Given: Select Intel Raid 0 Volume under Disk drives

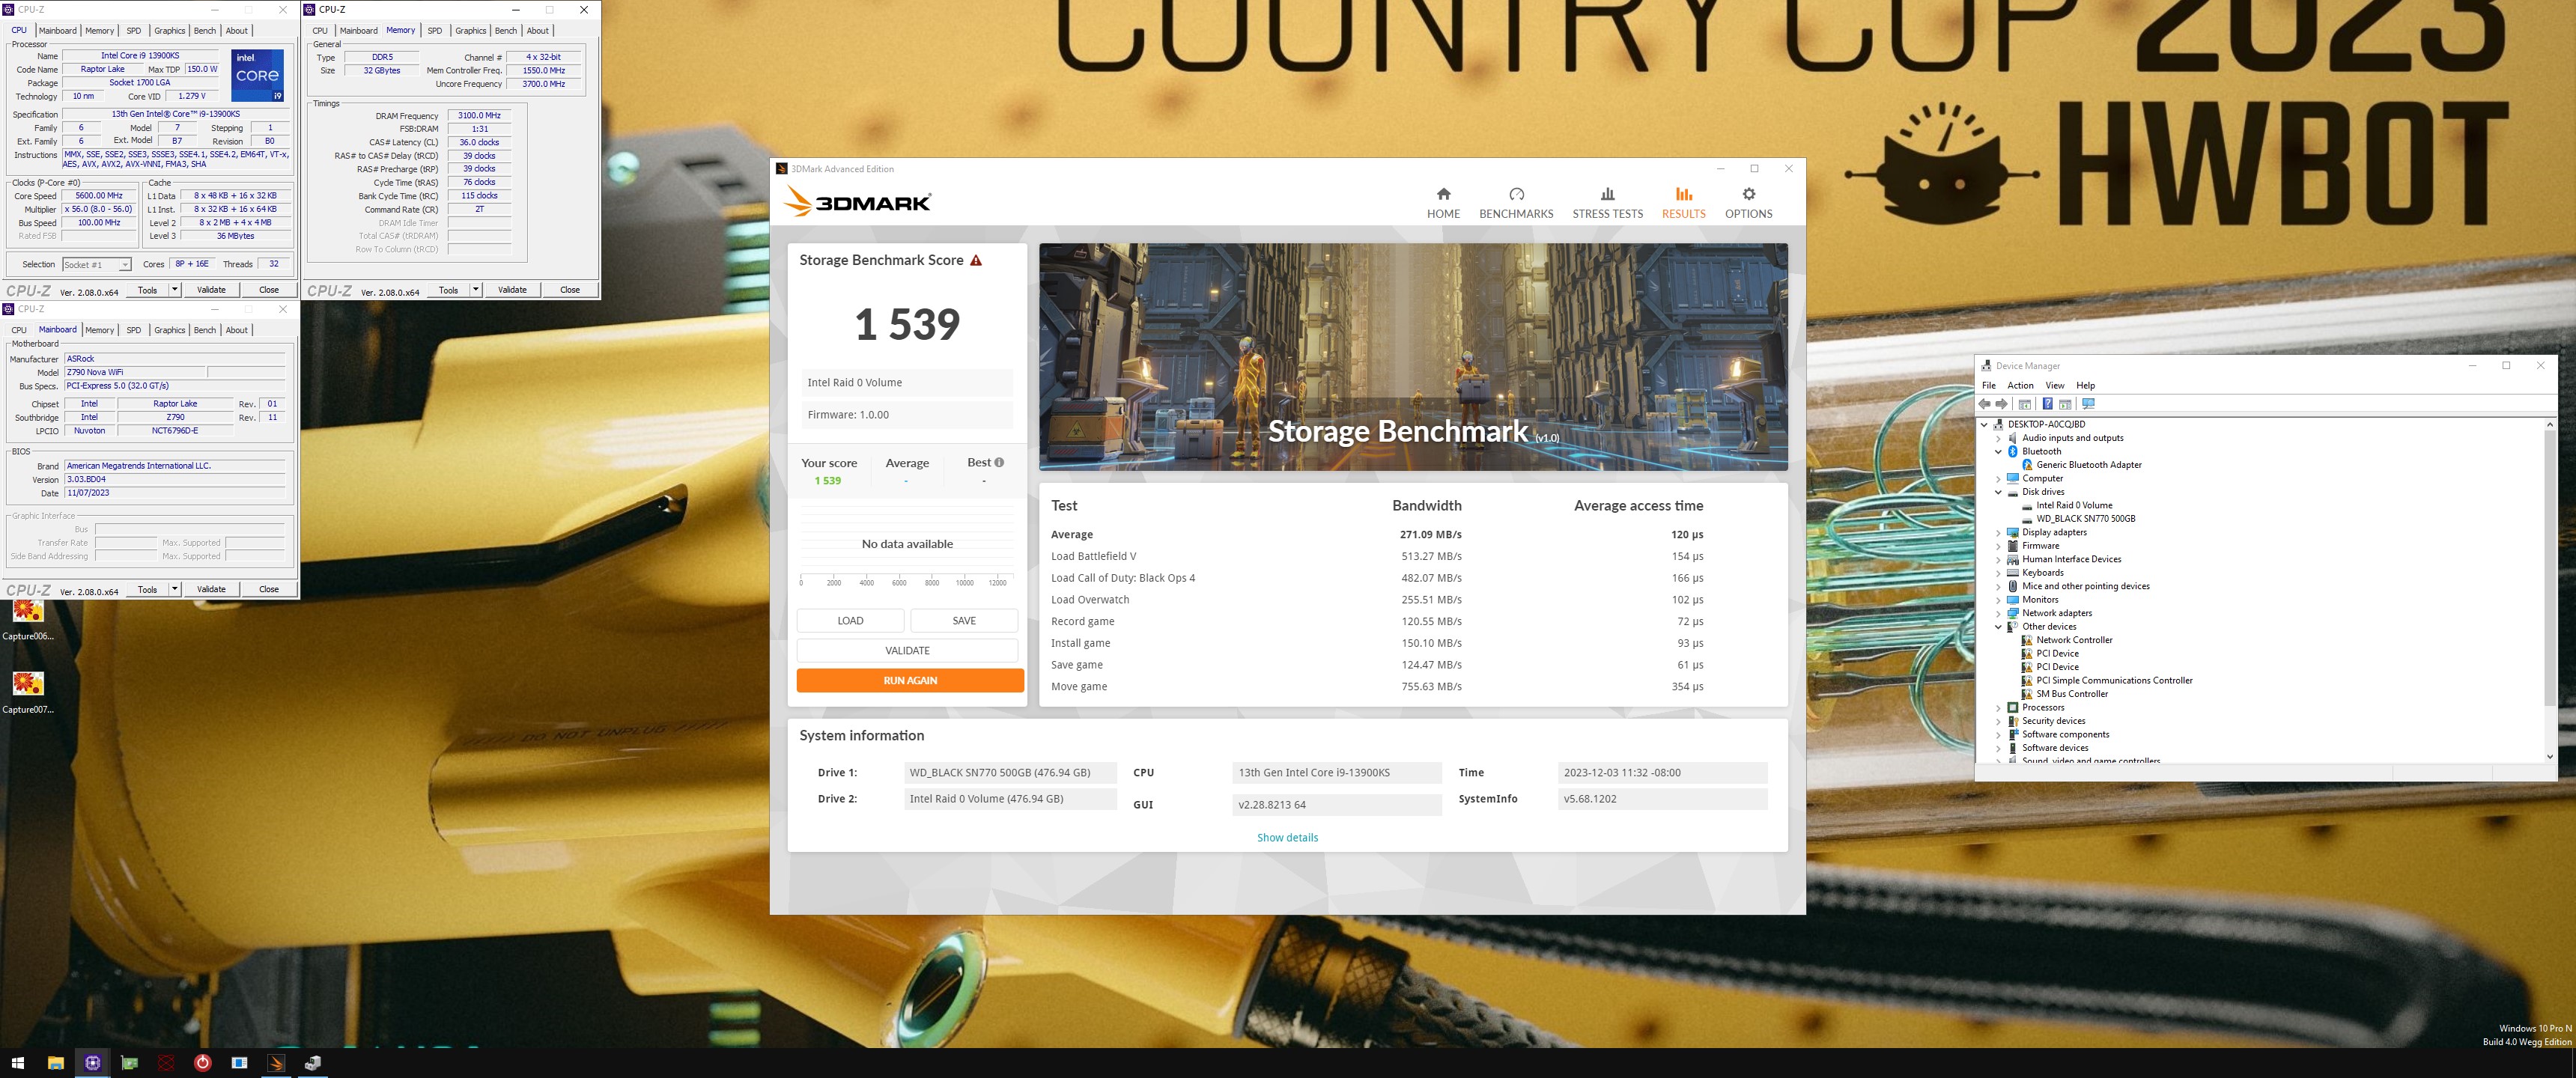Looking at the screenshot, I should click(x=2074, y=506).
